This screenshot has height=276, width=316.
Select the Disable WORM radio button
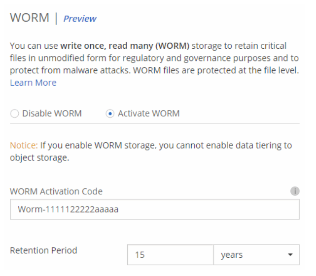click(14, 114)
